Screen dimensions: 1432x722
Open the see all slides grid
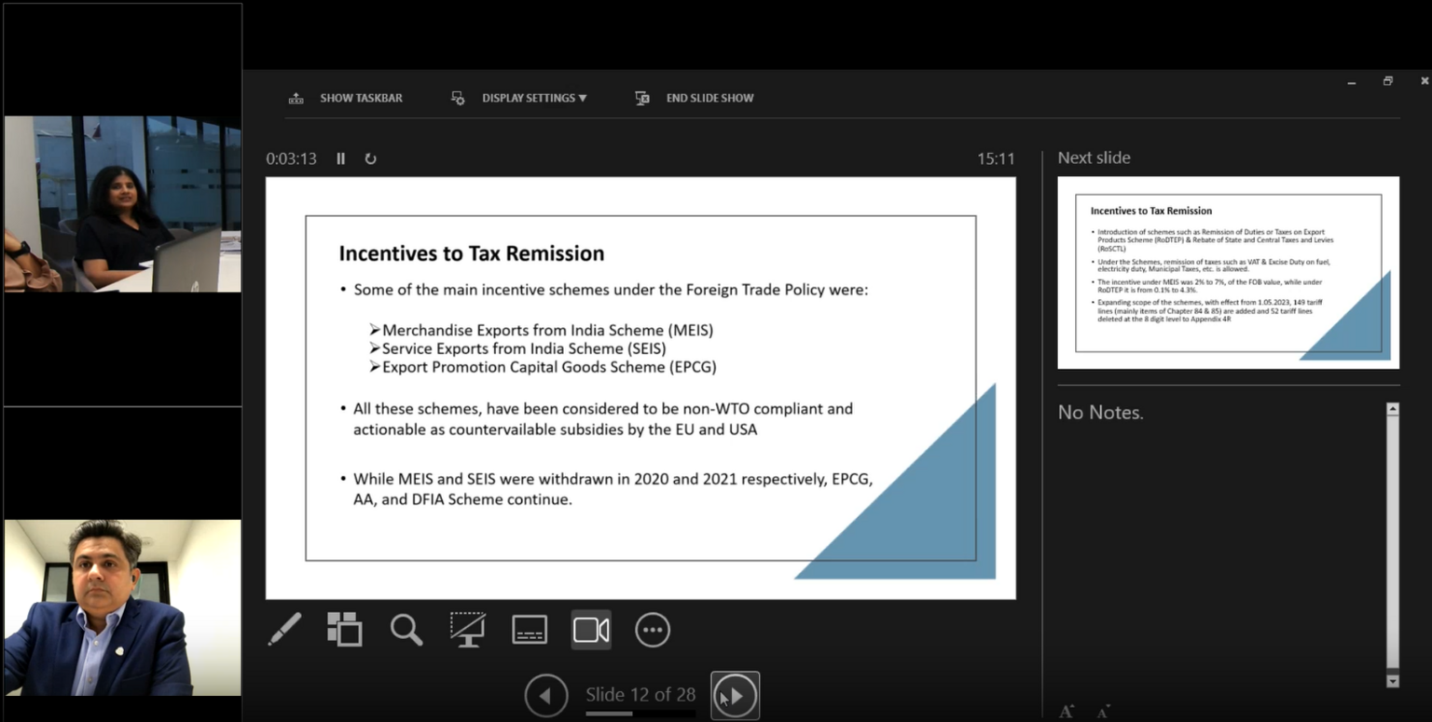click(344, 630)
